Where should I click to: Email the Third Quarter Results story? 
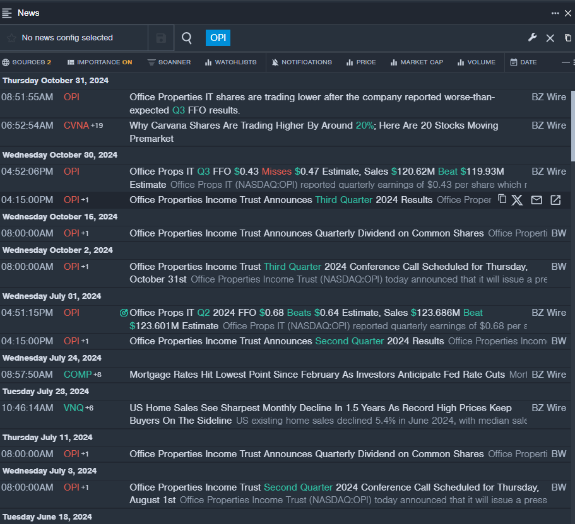[x=536, y=200]
